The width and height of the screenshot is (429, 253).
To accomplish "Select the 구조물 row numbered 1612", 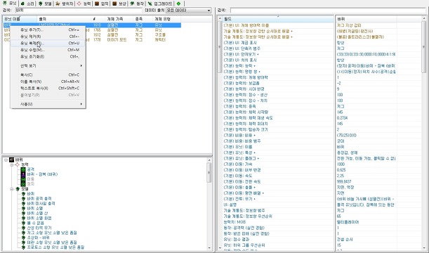I will coord(92,34).
